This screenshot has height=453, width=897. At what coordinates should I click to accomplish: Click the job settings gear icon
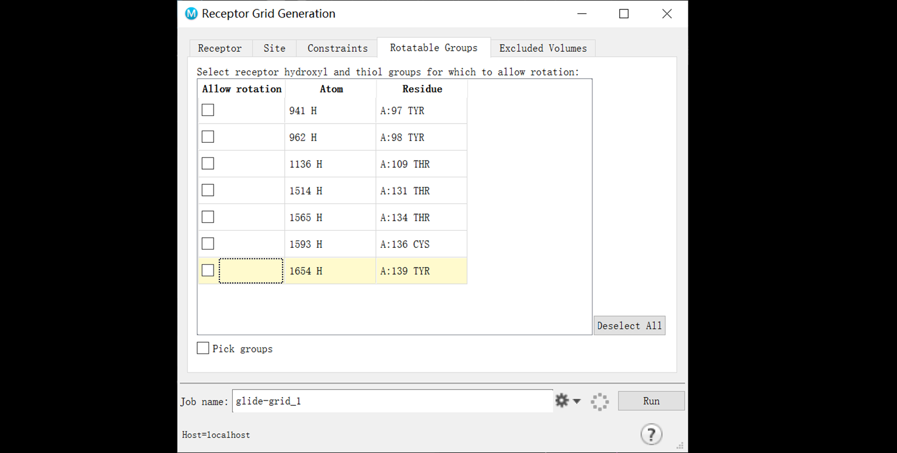click(x=561, y=401)
